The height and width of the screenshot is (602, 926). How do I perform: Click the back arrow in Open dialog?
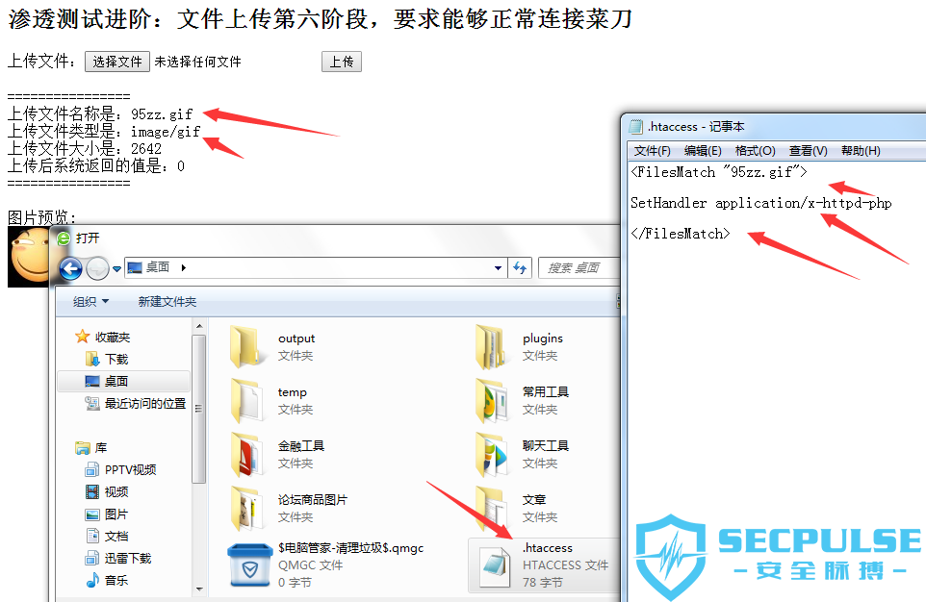click(x=71, y=269)
